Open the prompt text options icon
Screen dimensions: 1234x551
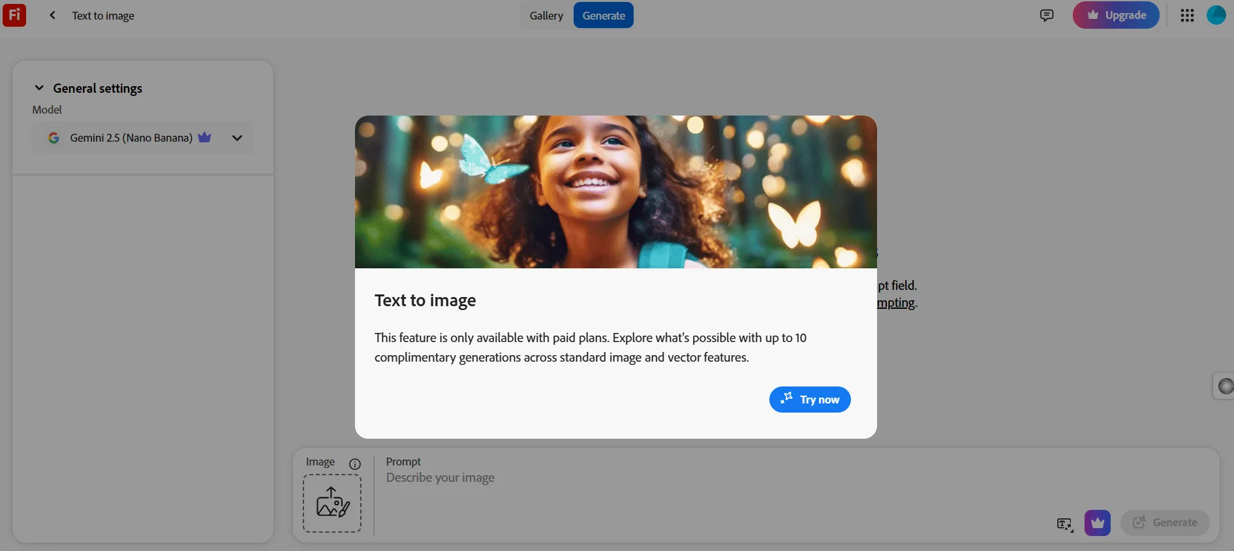click(1064, 524)
